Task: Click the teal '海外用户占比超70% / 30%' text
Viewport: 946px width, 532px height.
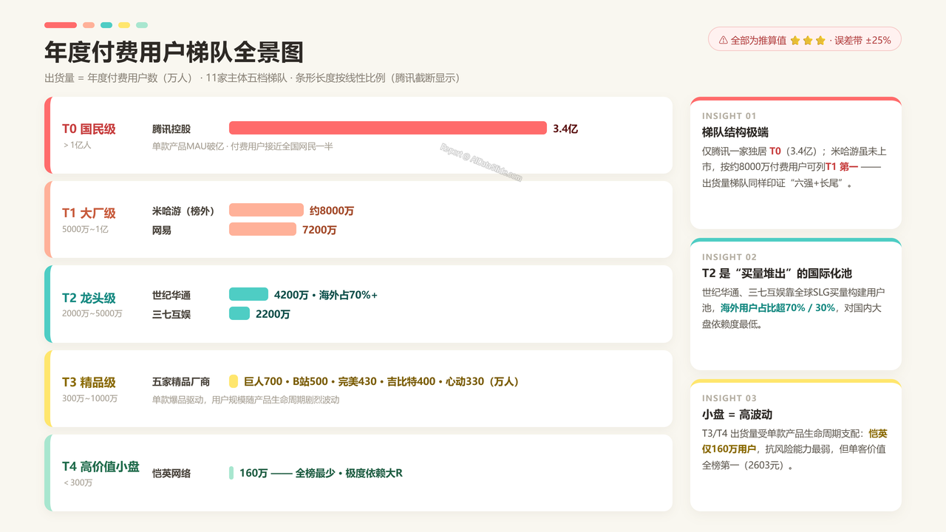Action: (778, 308)
